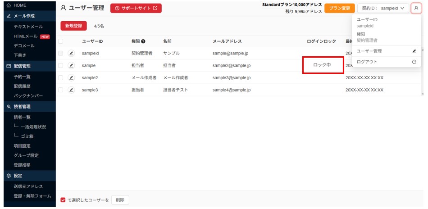The height and width of the screenshot is (209, 428).
Task: Toggle the select-all checkbox in table header
Action: click(x=61, y=41)
